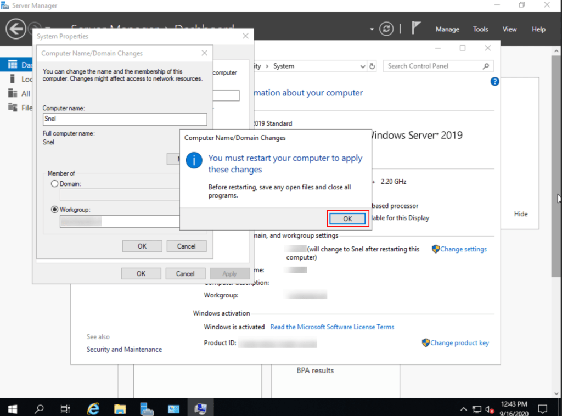The height and width of the screenshot is (416, 562).
Task: Open the View menu
Action: point(509,29)
